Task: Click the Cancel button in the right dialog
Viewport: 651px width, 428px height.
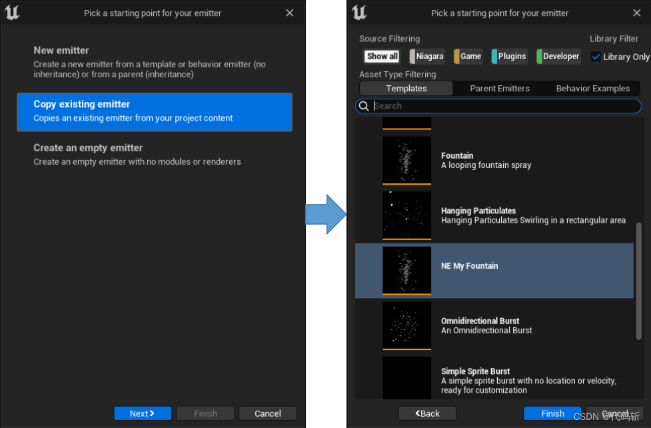Action: coord(615,413)
